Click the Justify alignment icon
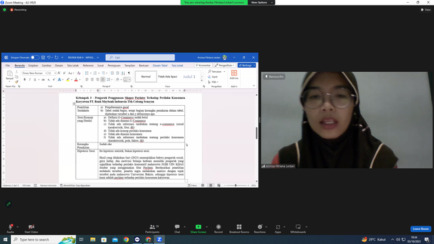Screen dimensions: 434x244 102,80
